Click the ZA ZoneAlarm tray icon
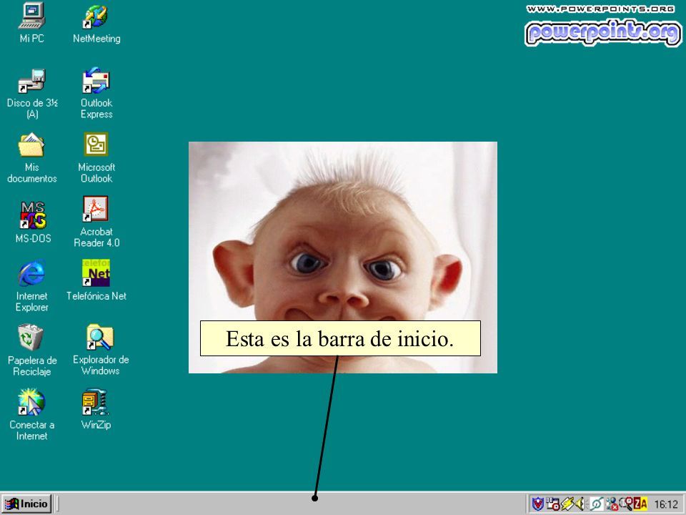The image size is (686, 515). pos(640,504)
